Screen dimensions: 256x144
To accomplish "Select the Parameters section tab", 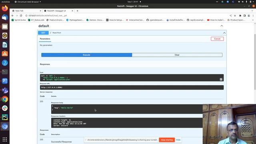I will click(x=45, y=39).
